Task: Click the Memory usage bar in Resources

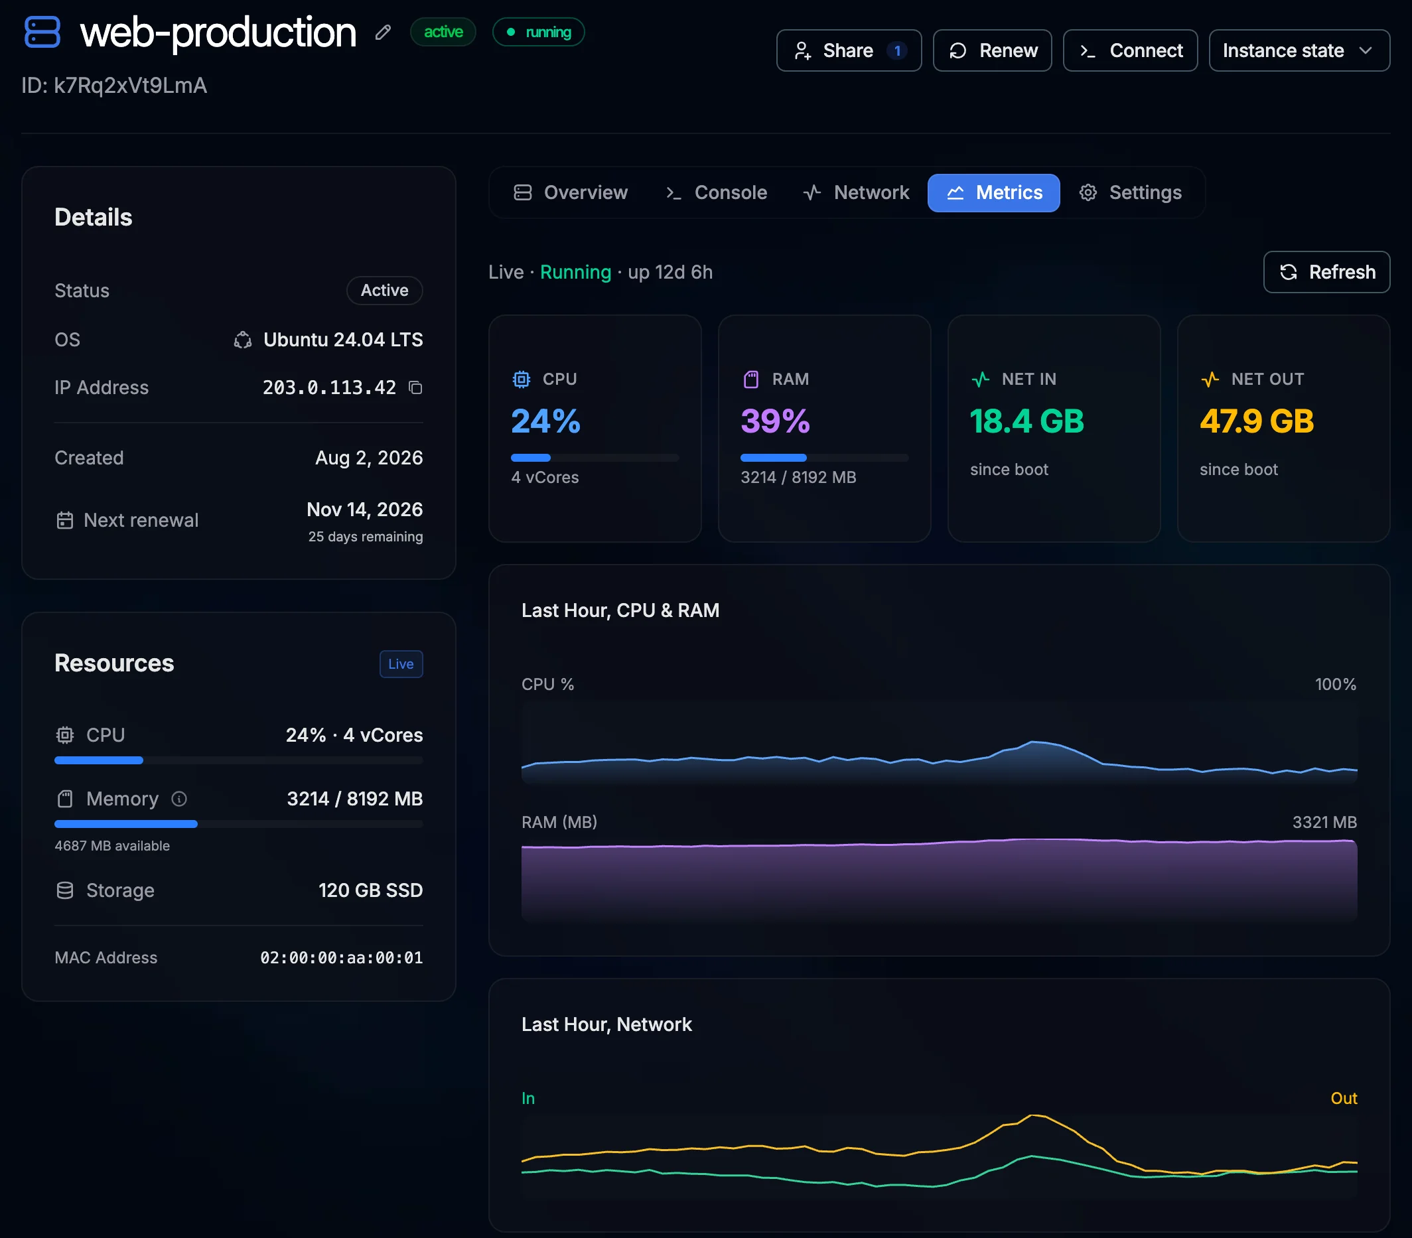Action: tap(238, 824)
